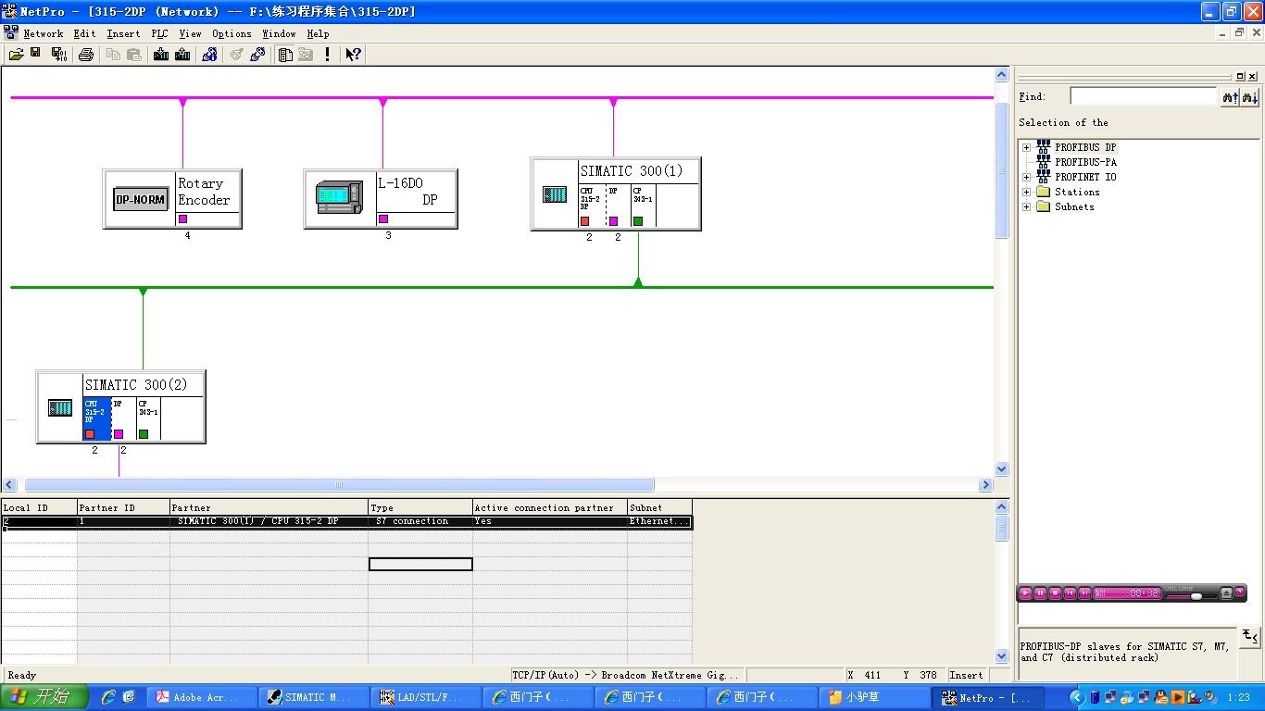The width and height of the screenshot is (1265, 711).
Task: Click the catalog info toggle arrow button
Action: 1250,635
